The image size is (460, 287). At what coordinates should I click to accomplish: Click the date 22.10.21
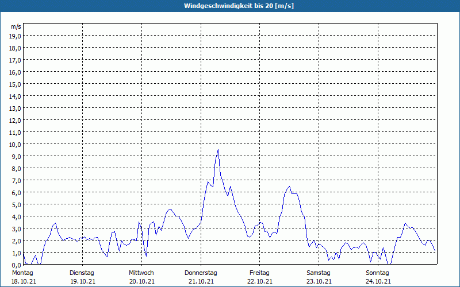(260, 281)
